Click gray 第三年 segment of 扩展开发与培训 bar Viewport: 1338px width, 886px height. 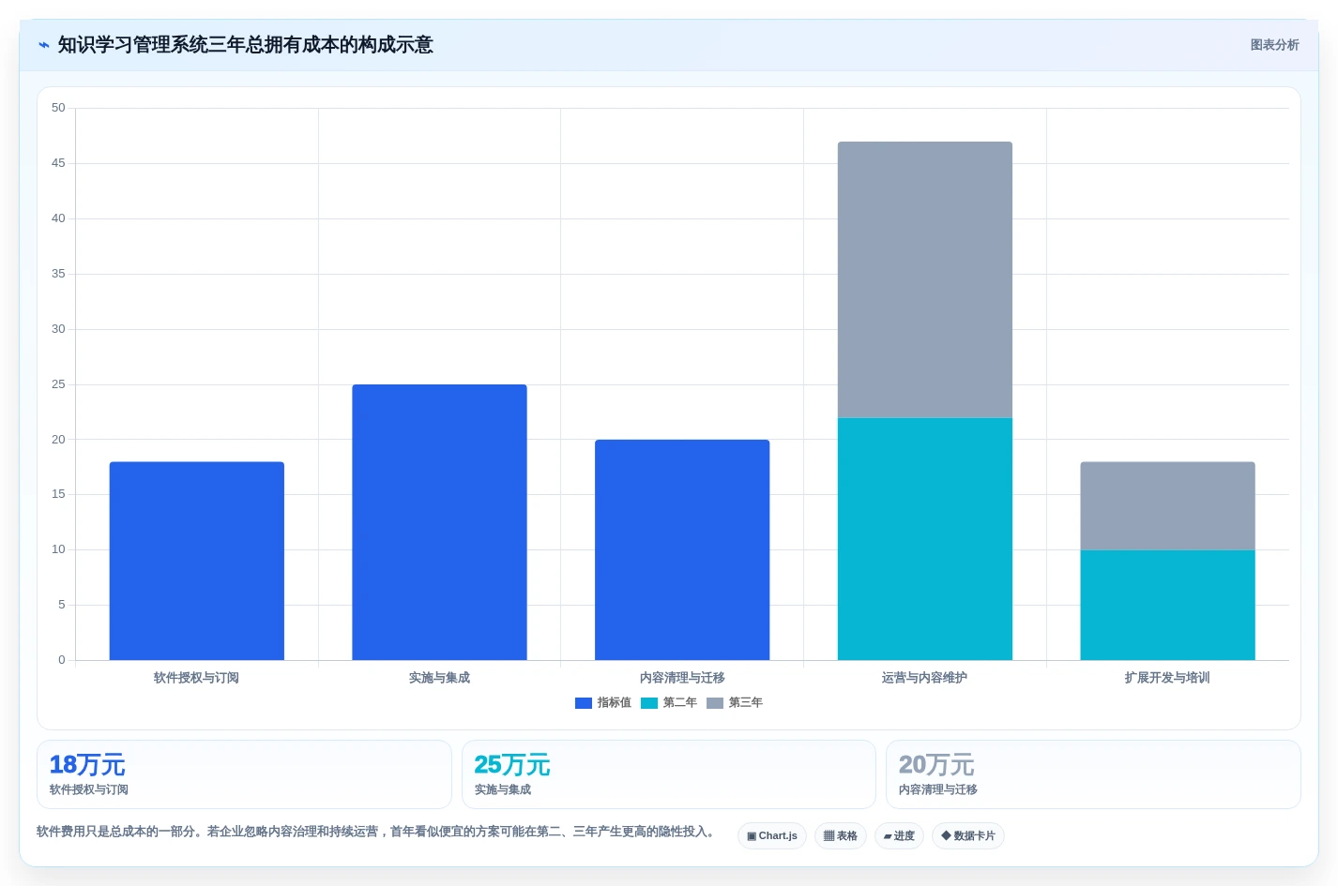pyautogui.click(x=1168, y=505)
